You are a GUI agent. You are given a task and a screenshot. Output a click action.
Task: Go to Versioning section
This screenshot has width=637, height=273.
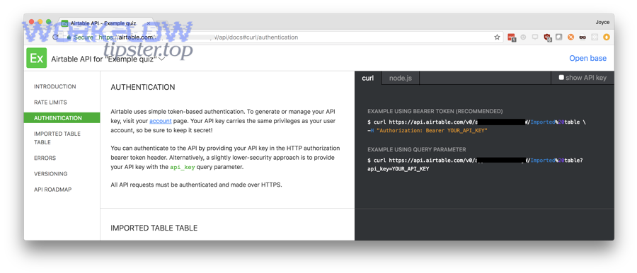click(50, 174)
